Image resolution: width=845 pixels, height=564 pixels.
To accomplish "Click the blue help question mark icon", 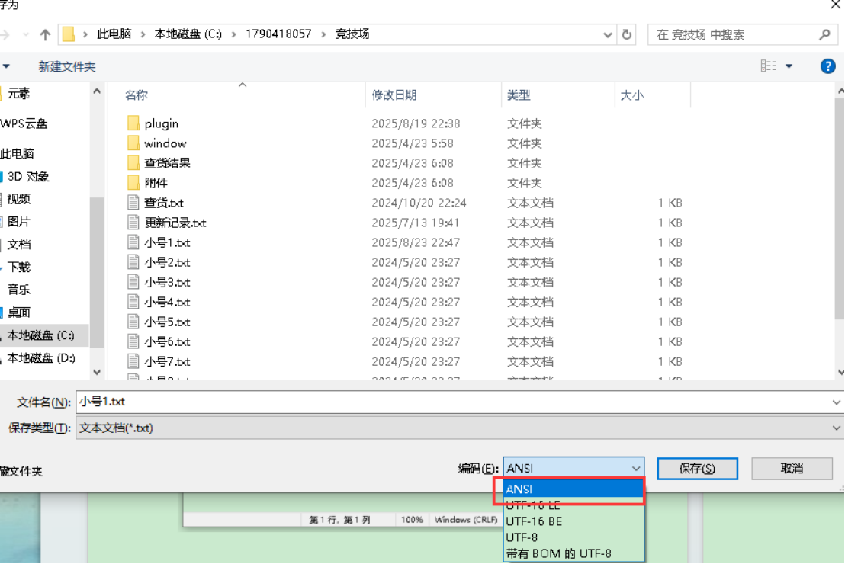I will pyautogui.click(x=827, y=66).
